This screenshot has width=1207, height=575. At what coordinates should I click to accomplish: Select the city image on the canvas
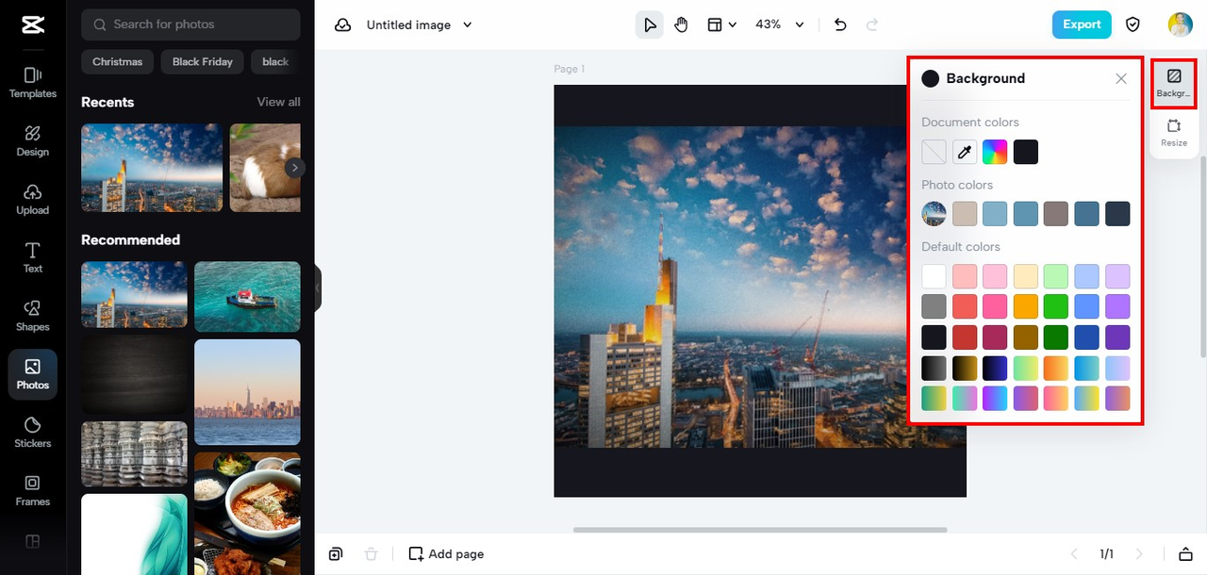tap(760, 287)
